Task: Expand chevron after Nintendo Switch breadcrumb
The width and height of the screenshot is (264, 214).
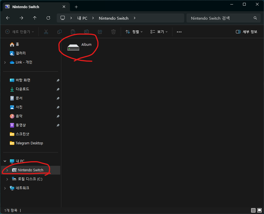Action: (x=134, y=18)
